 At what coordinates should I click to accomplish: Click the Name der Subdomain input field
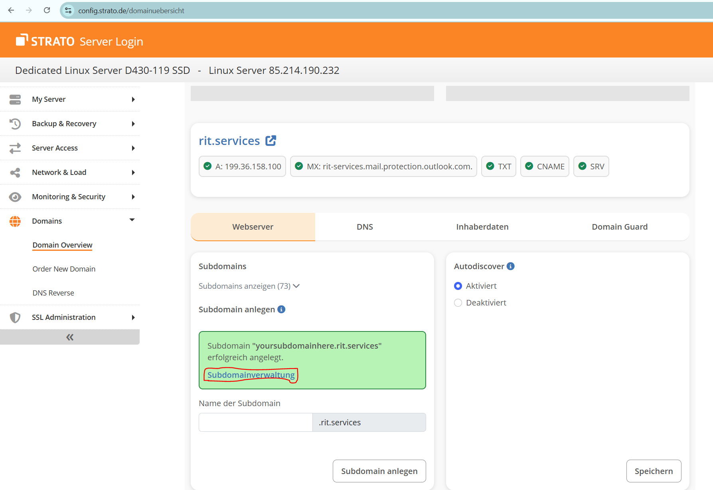pyautogui.click(x=256, y=422)
